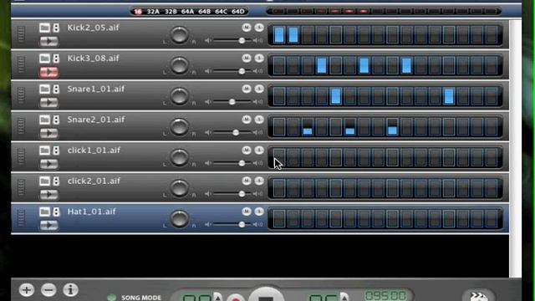Mute the Hat1_01.aif track

click(247, 212)
